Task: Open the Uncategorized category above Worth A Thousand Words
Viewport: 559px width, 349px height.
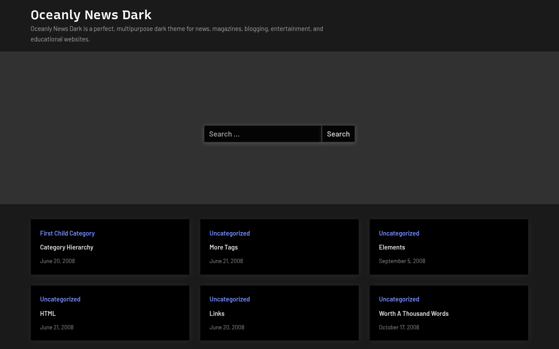Action: [x=399, y=299]
